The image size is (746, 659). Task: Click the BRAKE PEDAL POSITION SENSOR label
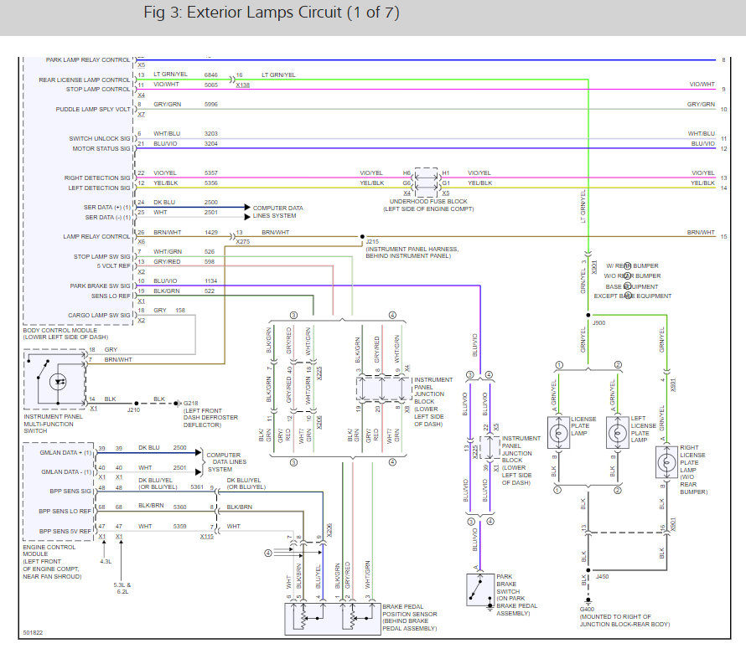[410, 610]
